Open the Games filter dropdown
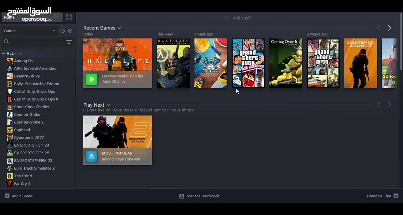Image resolution: width=403 pixels, height=215 pixels. (30, 31)
